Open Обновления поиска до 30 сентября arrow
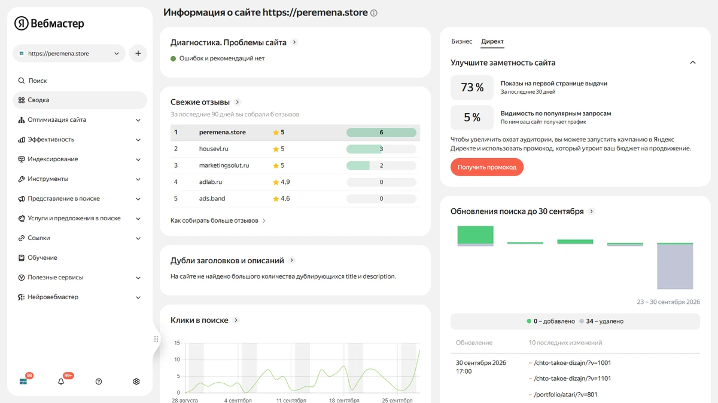Screen dimensions: 718x403 click(592, 211)
